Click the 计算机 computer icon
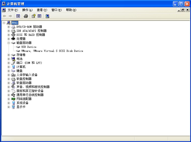Screen dimensions: 191x142 click(13, 67)
